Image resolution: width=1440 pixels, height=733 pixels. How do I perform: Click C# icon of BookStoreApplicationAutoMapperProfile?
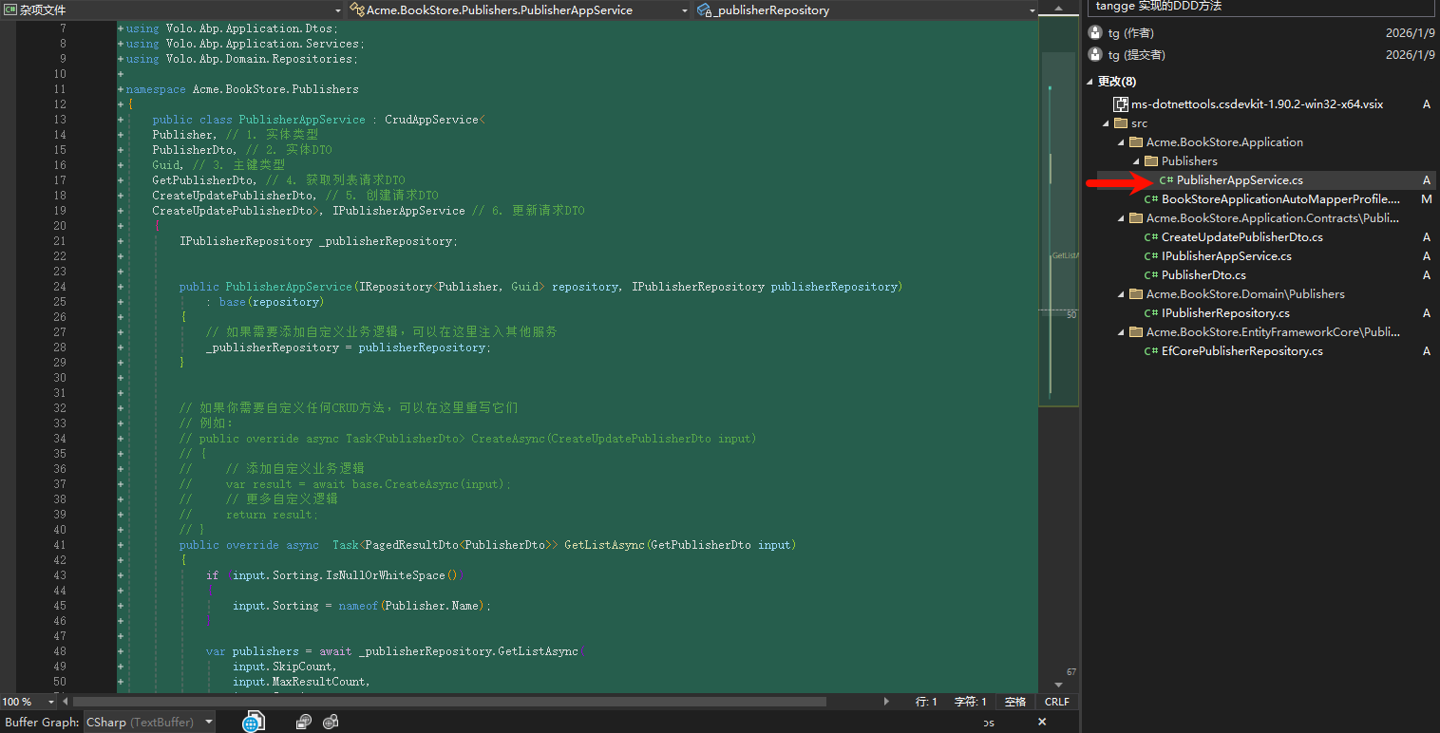point(1151,199)
